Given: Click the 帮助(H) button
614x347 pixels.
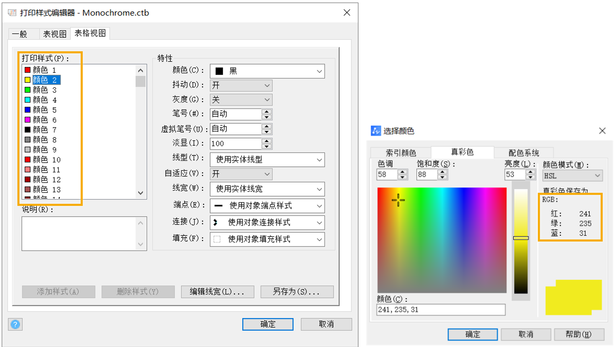Looking at the screenshot, I should point(579,334).
